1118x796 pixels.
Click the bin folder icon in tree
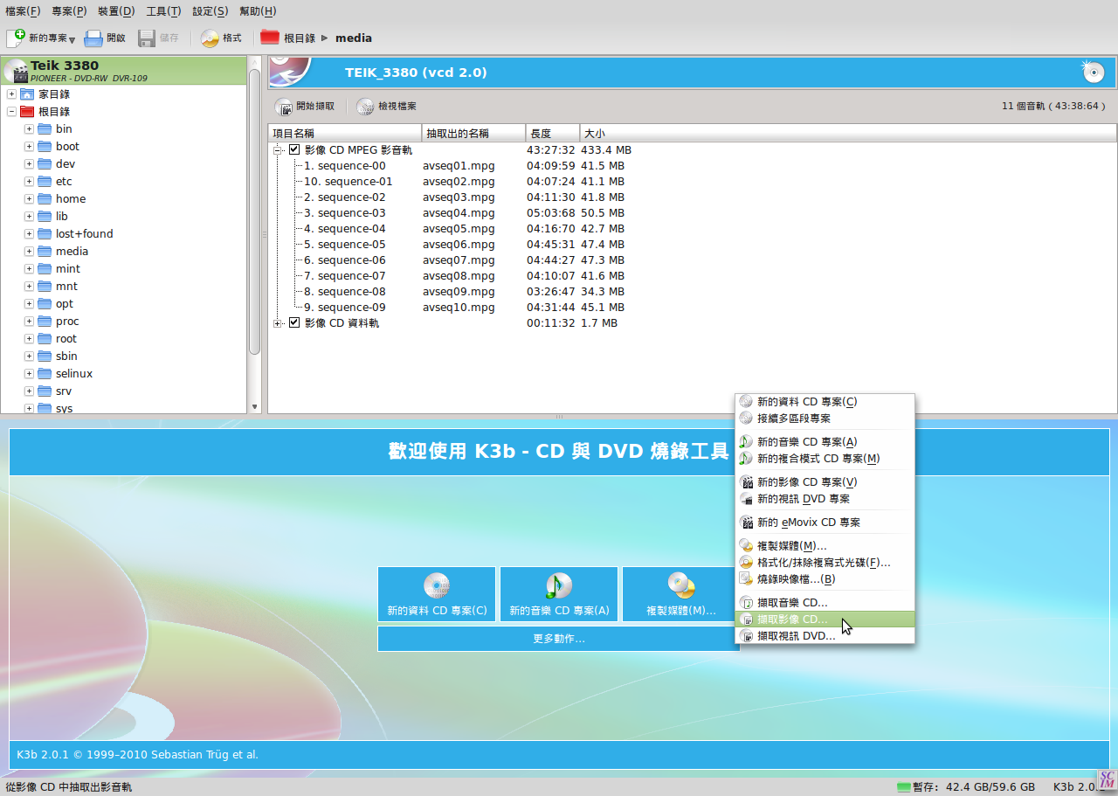[45, 129]
